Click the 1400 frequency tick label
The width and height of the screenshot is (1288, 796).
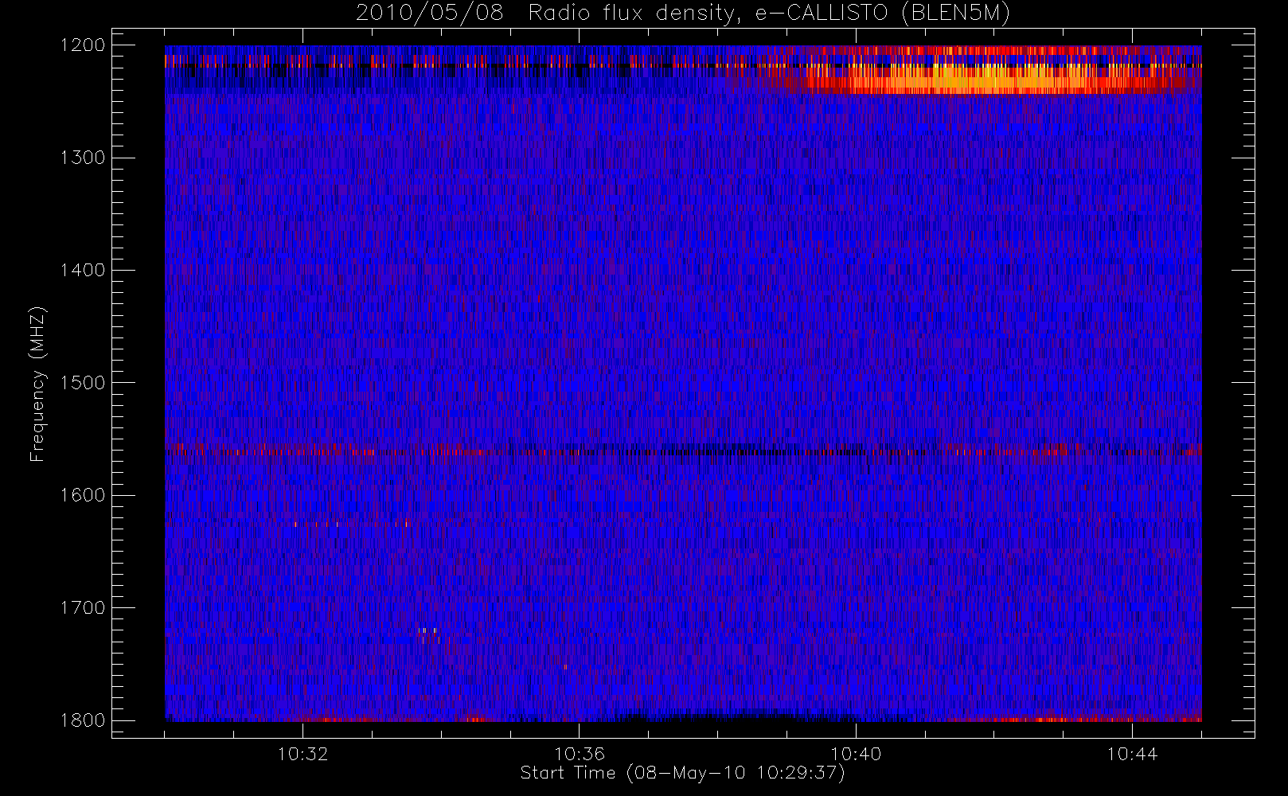click(x=83, y=271)
